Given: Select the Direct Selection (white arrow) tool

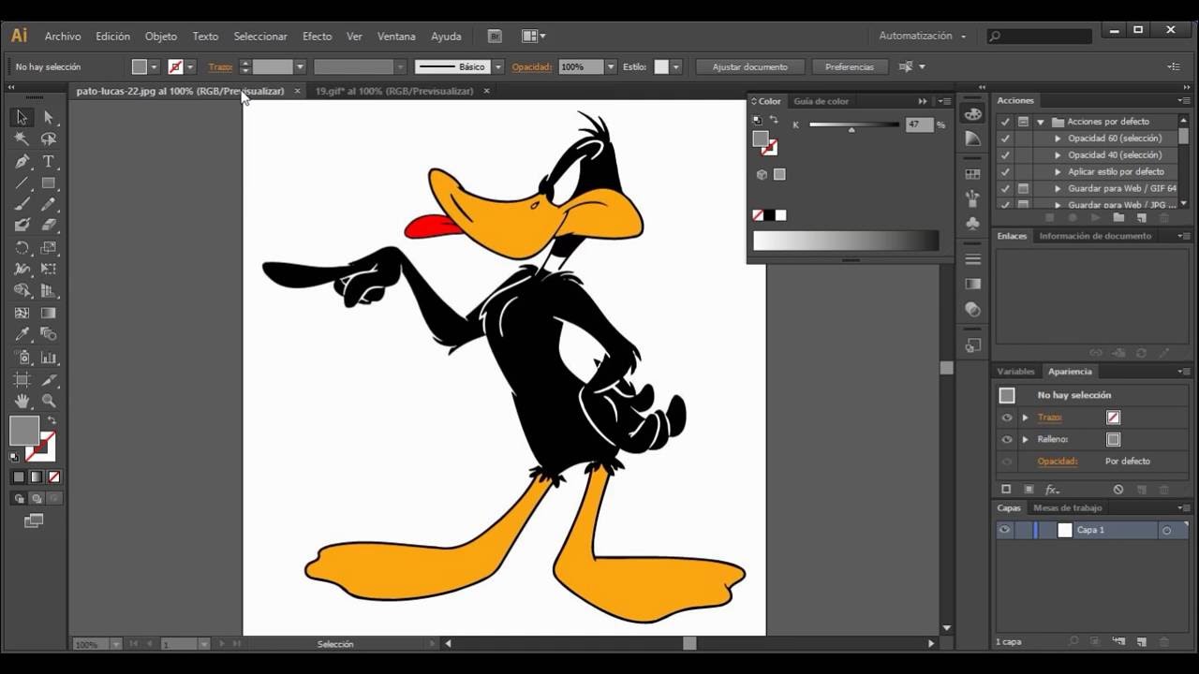Looking at the screenshot, I should point(49,117).
